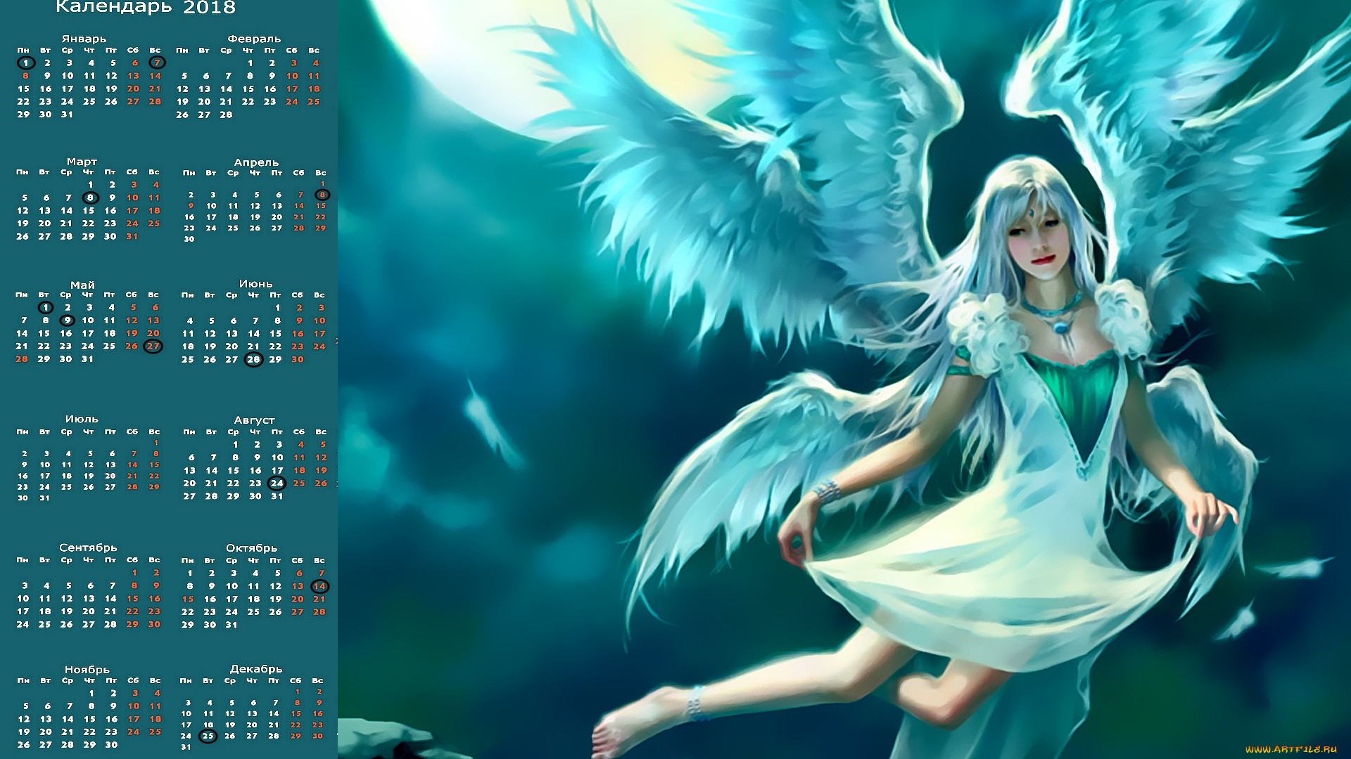The width and height of the screenshot is (1351, 759).
Task: Select circled October 14 date
Action: click(319, 586)
